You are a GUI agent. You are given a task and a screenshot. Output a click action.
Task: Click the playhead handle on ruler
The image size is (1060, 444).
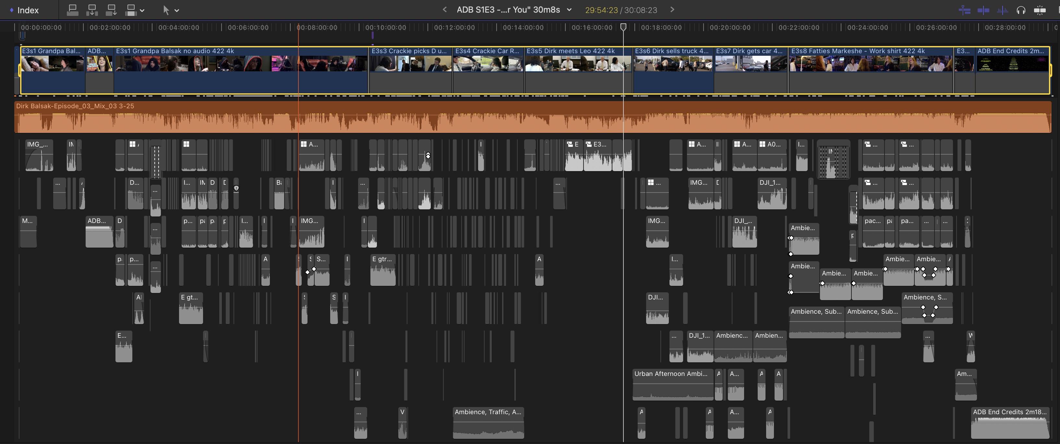[x=623, y=27]
